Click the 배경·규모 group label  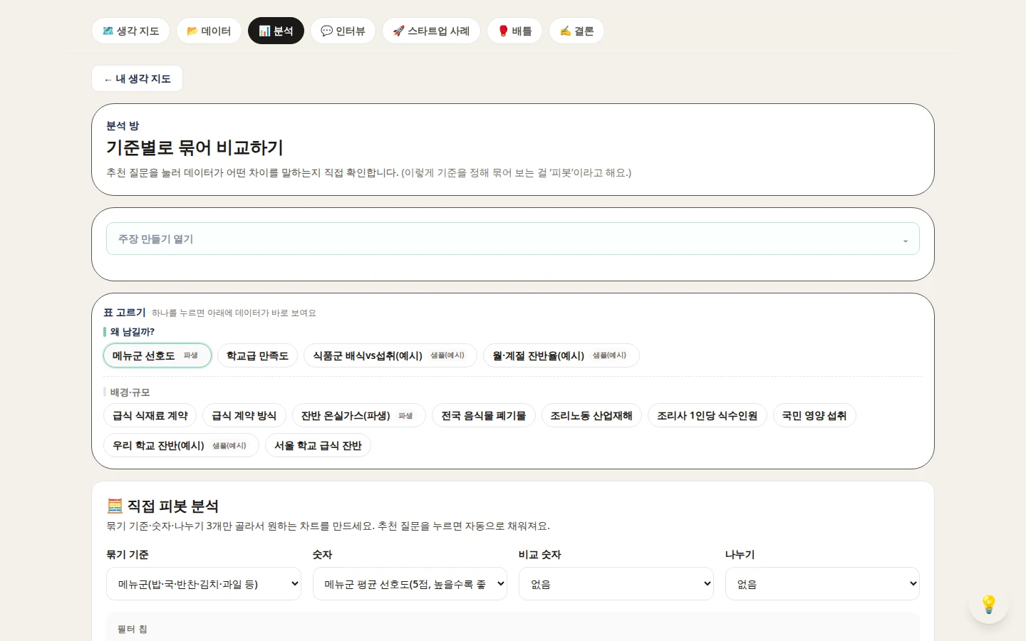[130, 392]
